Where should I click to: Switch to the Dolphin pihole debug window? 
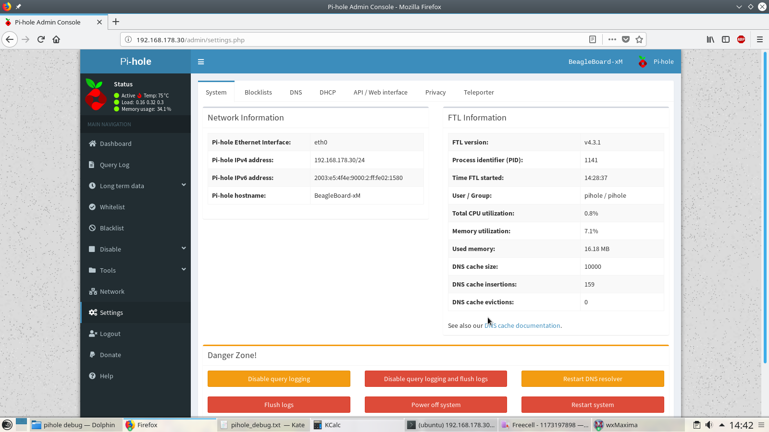tap(74, 425)
